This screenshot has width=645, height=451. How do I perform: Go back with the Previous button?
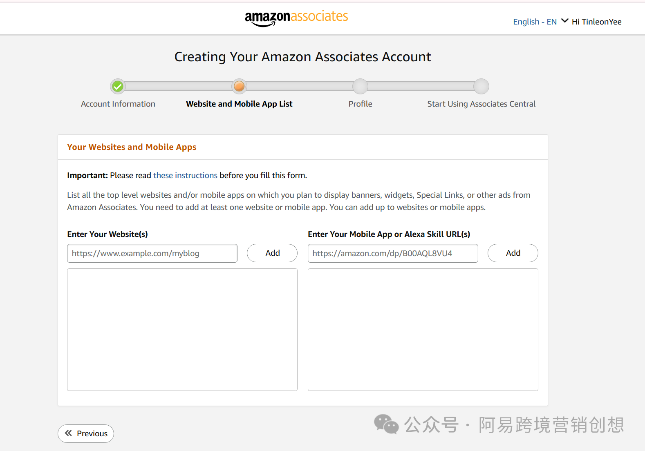tap(86, 433)
